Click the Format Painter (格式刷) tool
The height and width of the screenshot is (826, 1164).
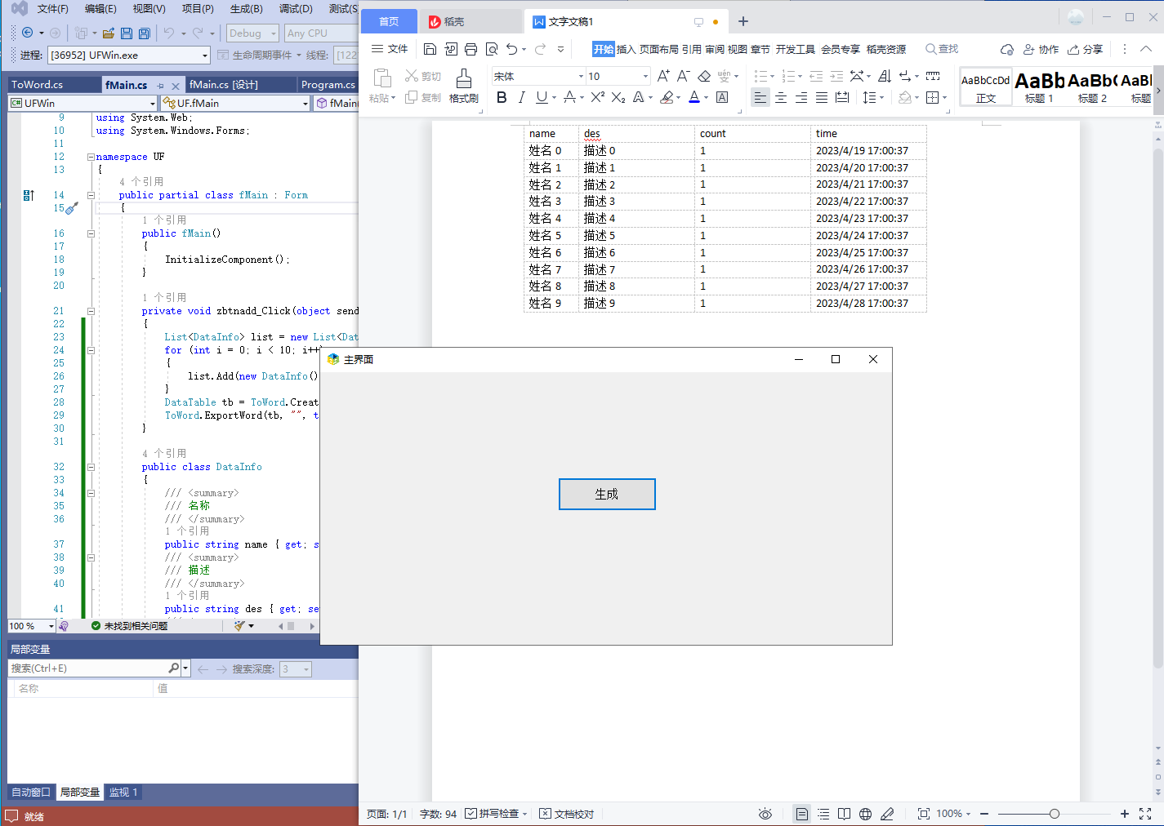(464, 86)
